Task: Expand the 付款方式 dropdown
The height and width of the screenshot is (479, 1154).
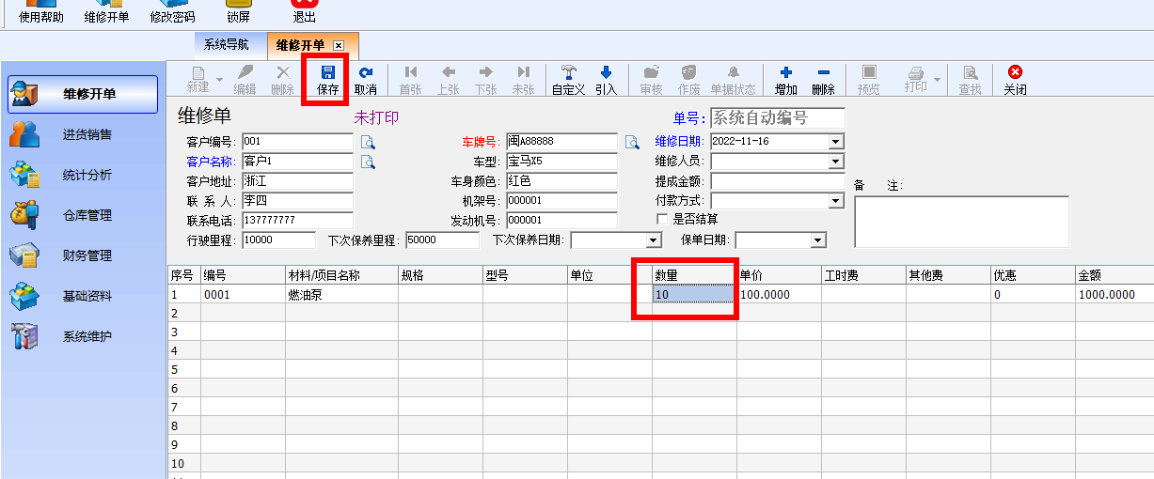Action: coord(836,201)
